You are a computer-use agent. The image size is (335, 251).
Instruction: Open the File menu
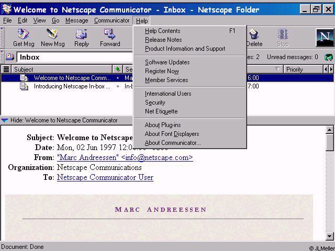[x=7, y=20]
